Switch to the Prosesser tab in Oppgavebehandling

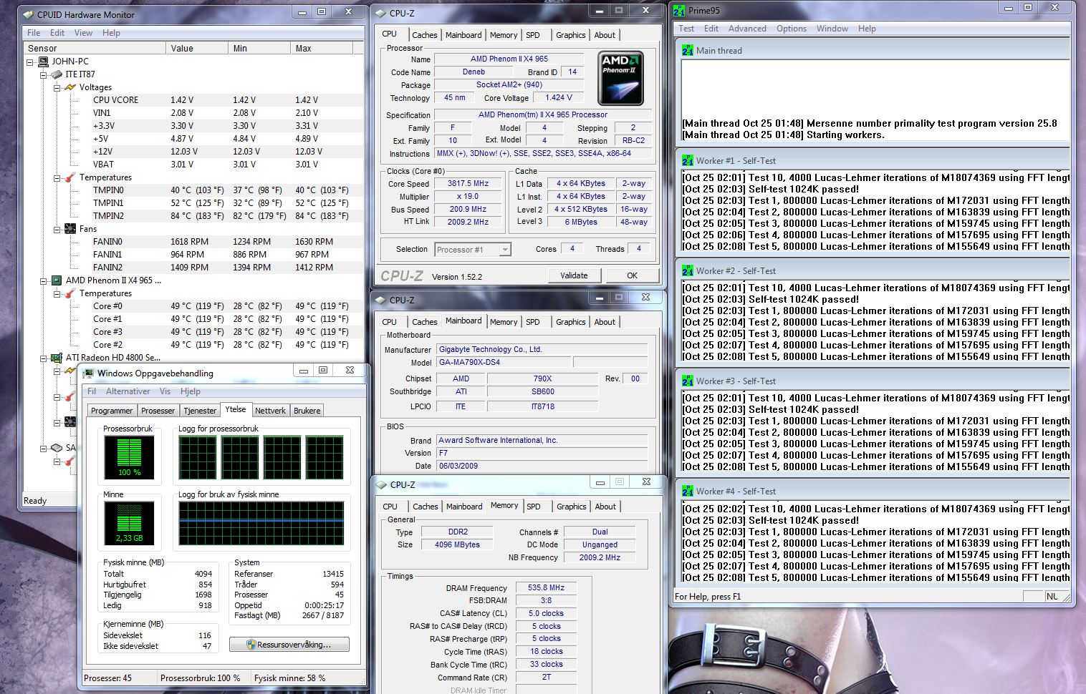[x=158, y=411]
